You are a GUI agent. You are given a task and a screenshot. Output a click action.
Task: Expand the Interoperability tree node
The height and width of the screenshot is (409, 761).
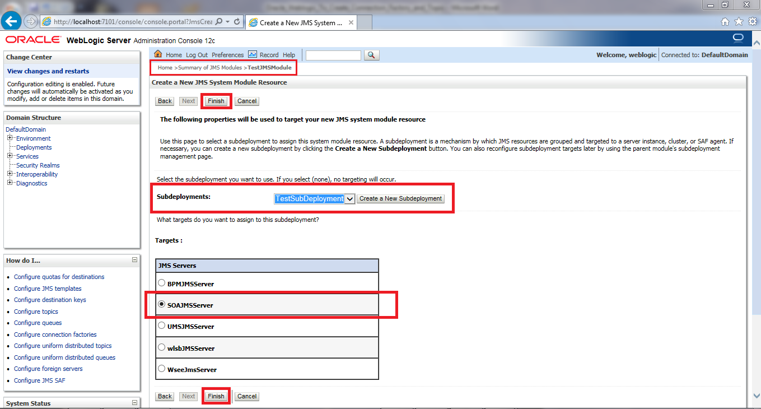pyautogui.click(x=10, y=174)
